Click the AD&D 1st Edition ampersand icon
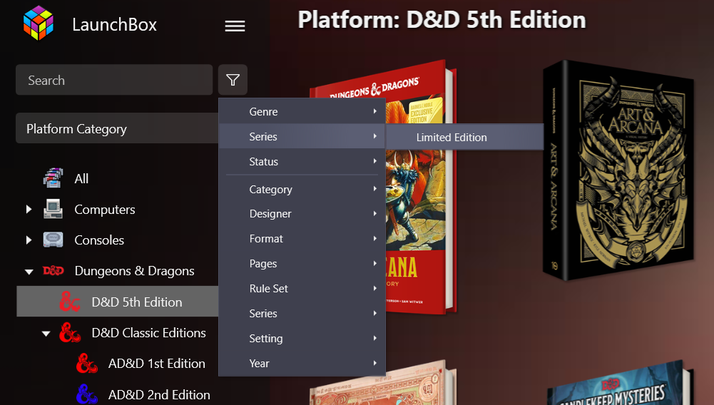 (87, 364)
